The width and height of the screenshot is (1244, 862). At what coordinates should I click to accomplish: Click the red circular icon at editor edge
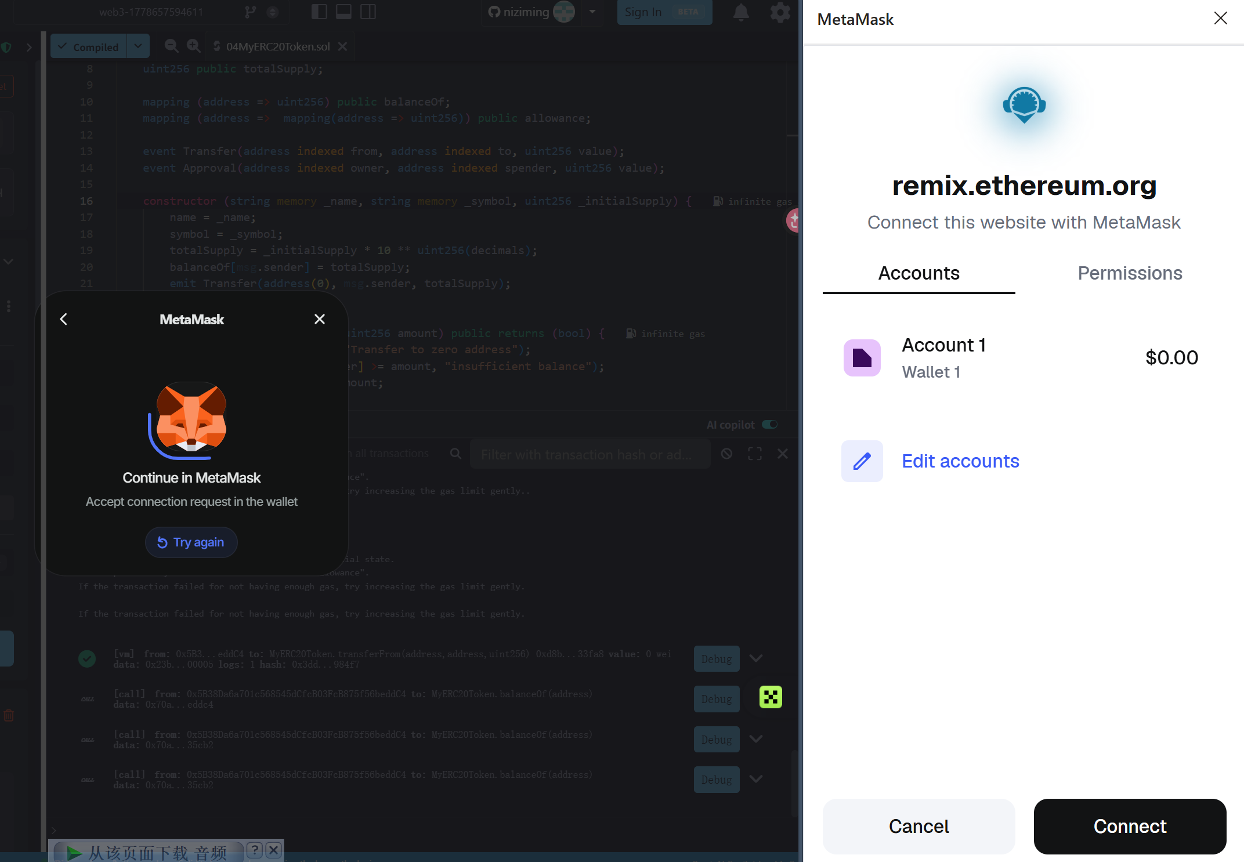(793, 220)
